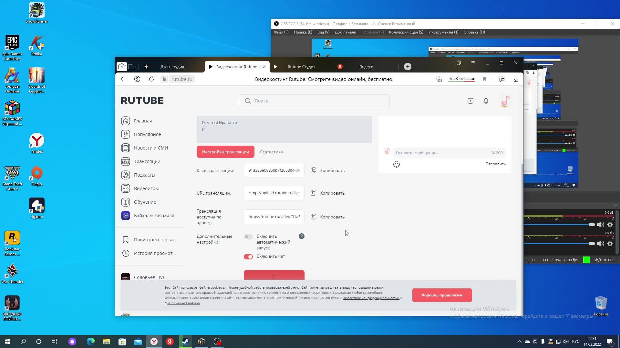Open browser downloads arrow icon
The height and width of the screenshot is (348, 620).
click(x=516, y=79)
